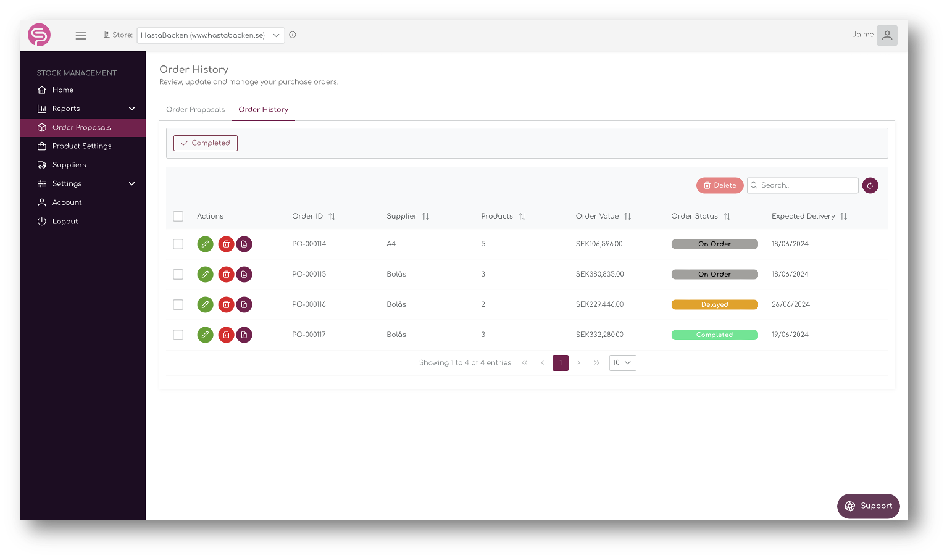Switch to the Order Proposals tab
Screen dimensions: 947x558
tap(195, 109)
